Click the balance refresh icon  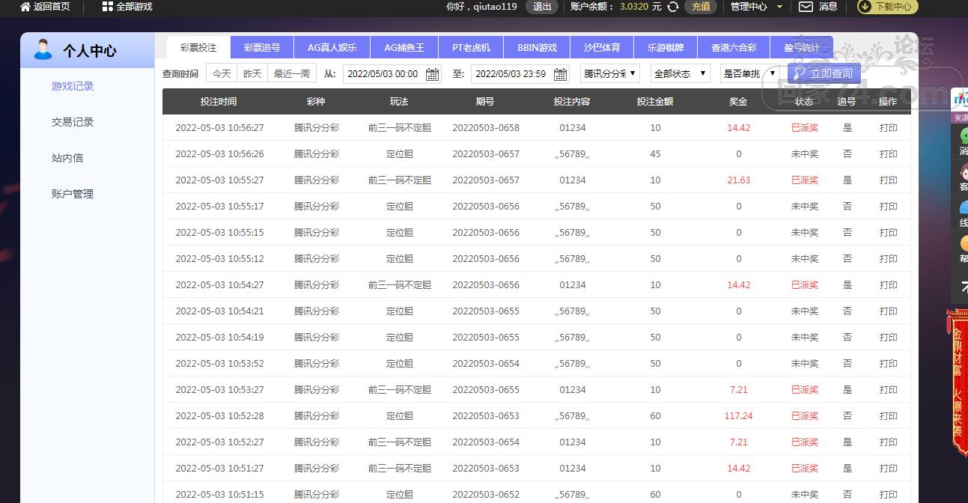[673, 7]
